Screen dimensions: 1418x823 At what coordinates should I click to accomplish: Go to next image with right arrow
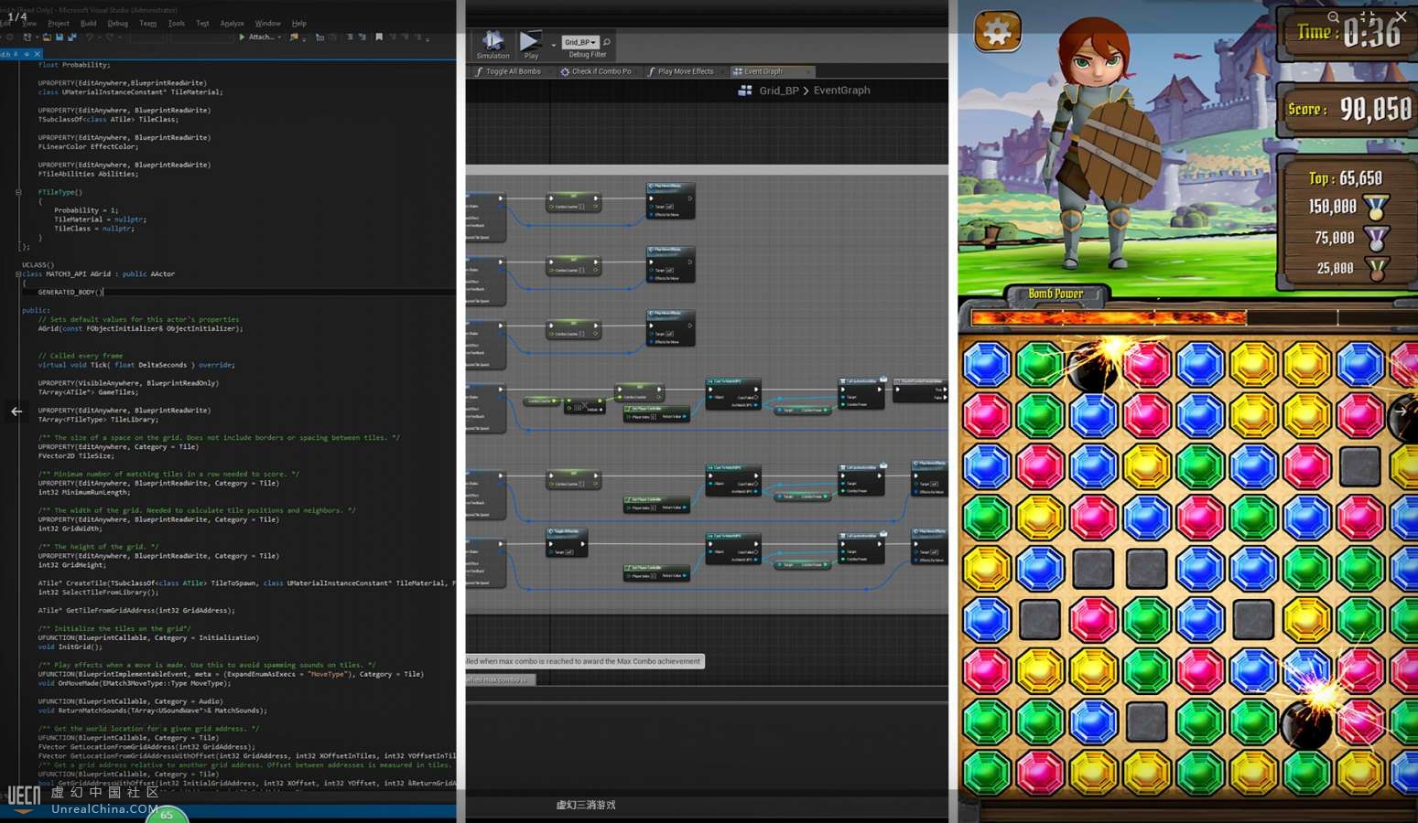coord(1401,411)
